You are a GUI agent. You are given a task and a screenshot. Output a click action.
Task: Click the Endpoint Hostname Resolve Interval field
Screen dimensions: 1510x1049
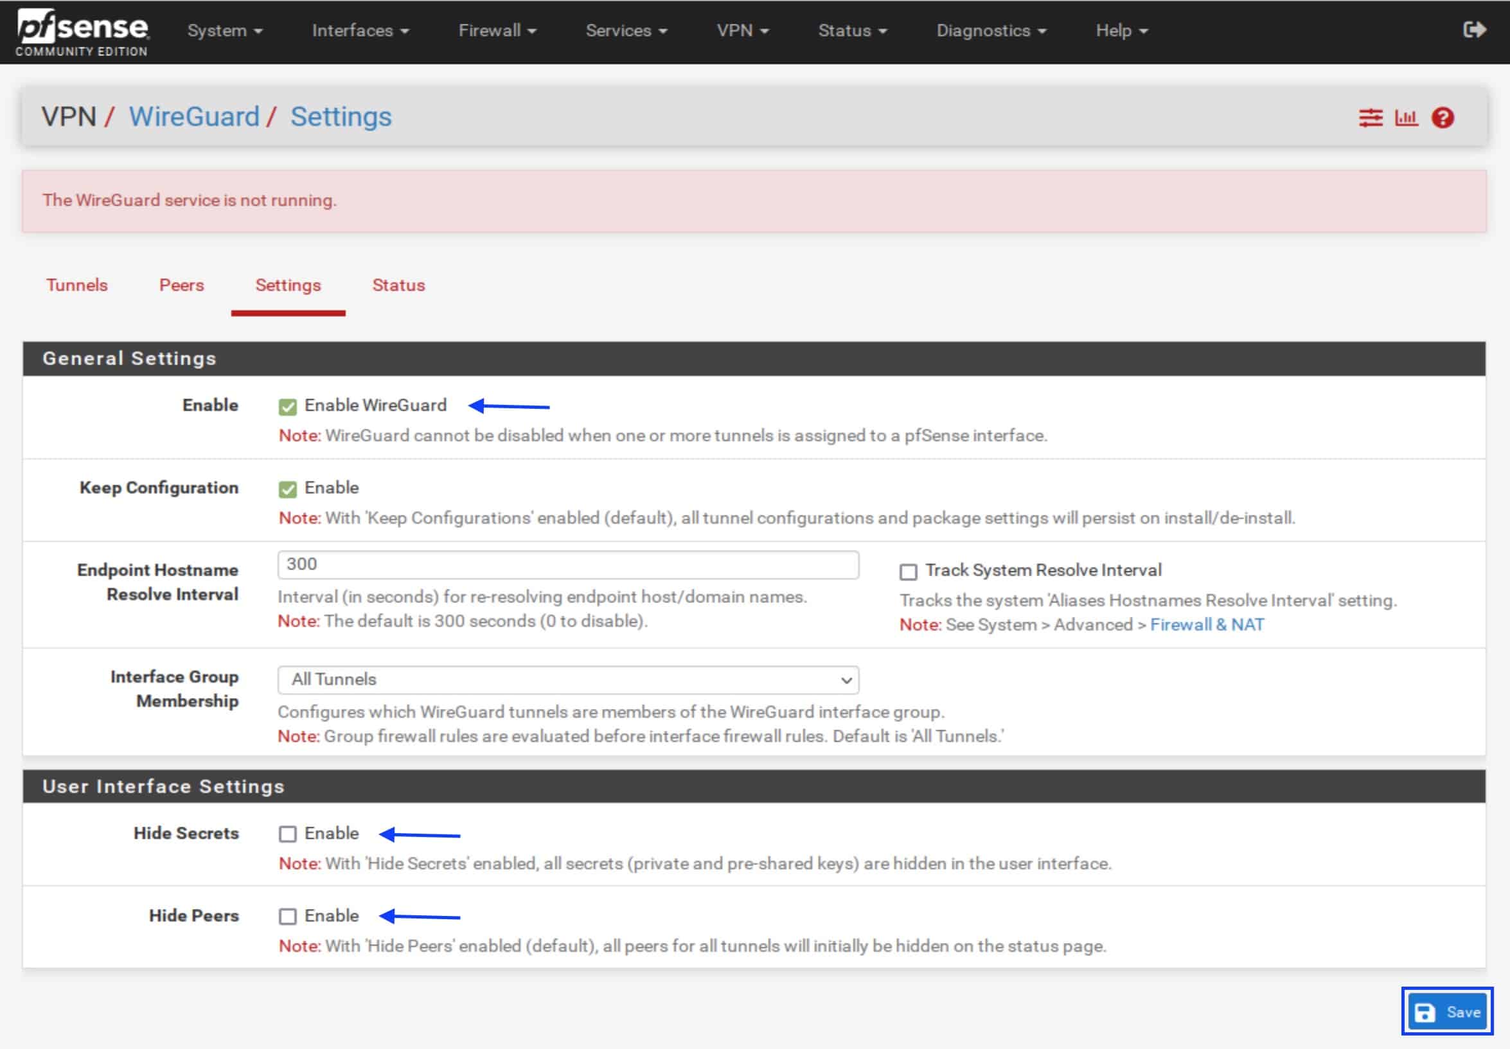coord(569,564)
